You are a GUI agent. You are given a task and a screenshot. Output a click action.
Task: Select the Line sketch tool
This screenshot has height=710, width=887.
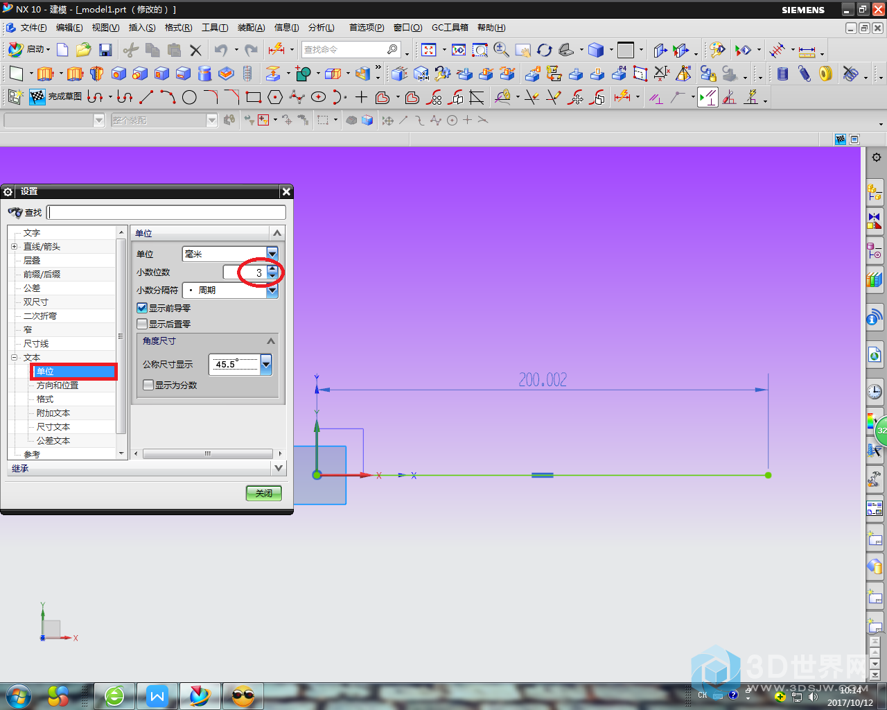click(x=146, y=97)
